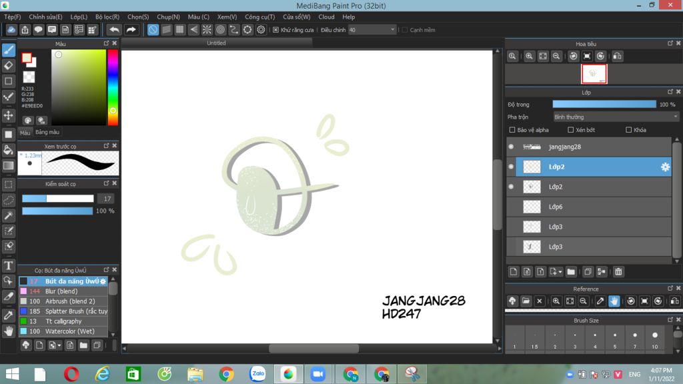
Task: Select Airbrush (blend 2) brush
Action: (63, 301)
